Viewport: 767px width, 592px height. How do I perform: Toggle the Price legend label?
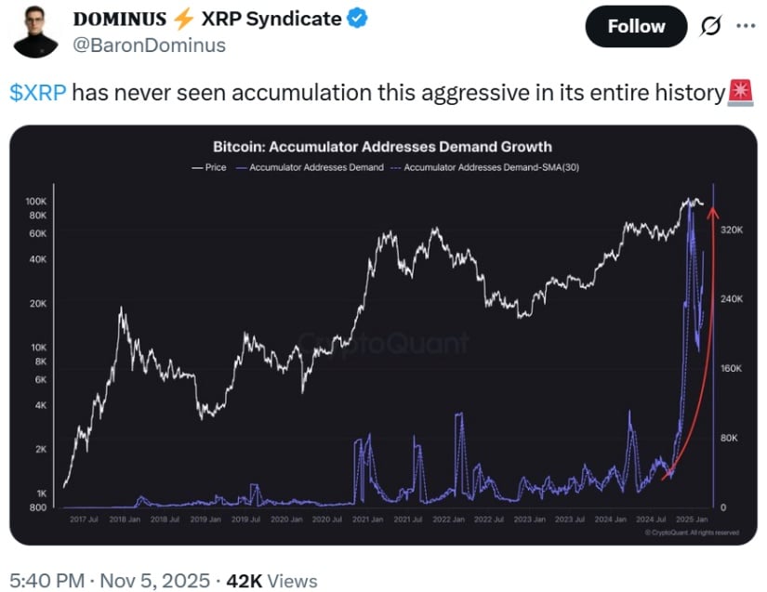pyautogui.click(x=216, y=168)
